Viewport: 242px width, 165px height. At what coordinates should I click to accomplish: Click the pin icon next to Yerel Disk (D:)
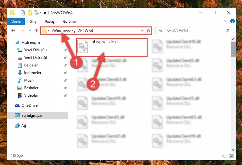coord(65,58)
